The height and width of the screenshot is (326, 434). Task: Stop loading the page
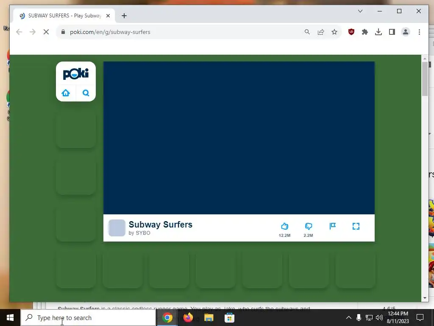[46, 32]
